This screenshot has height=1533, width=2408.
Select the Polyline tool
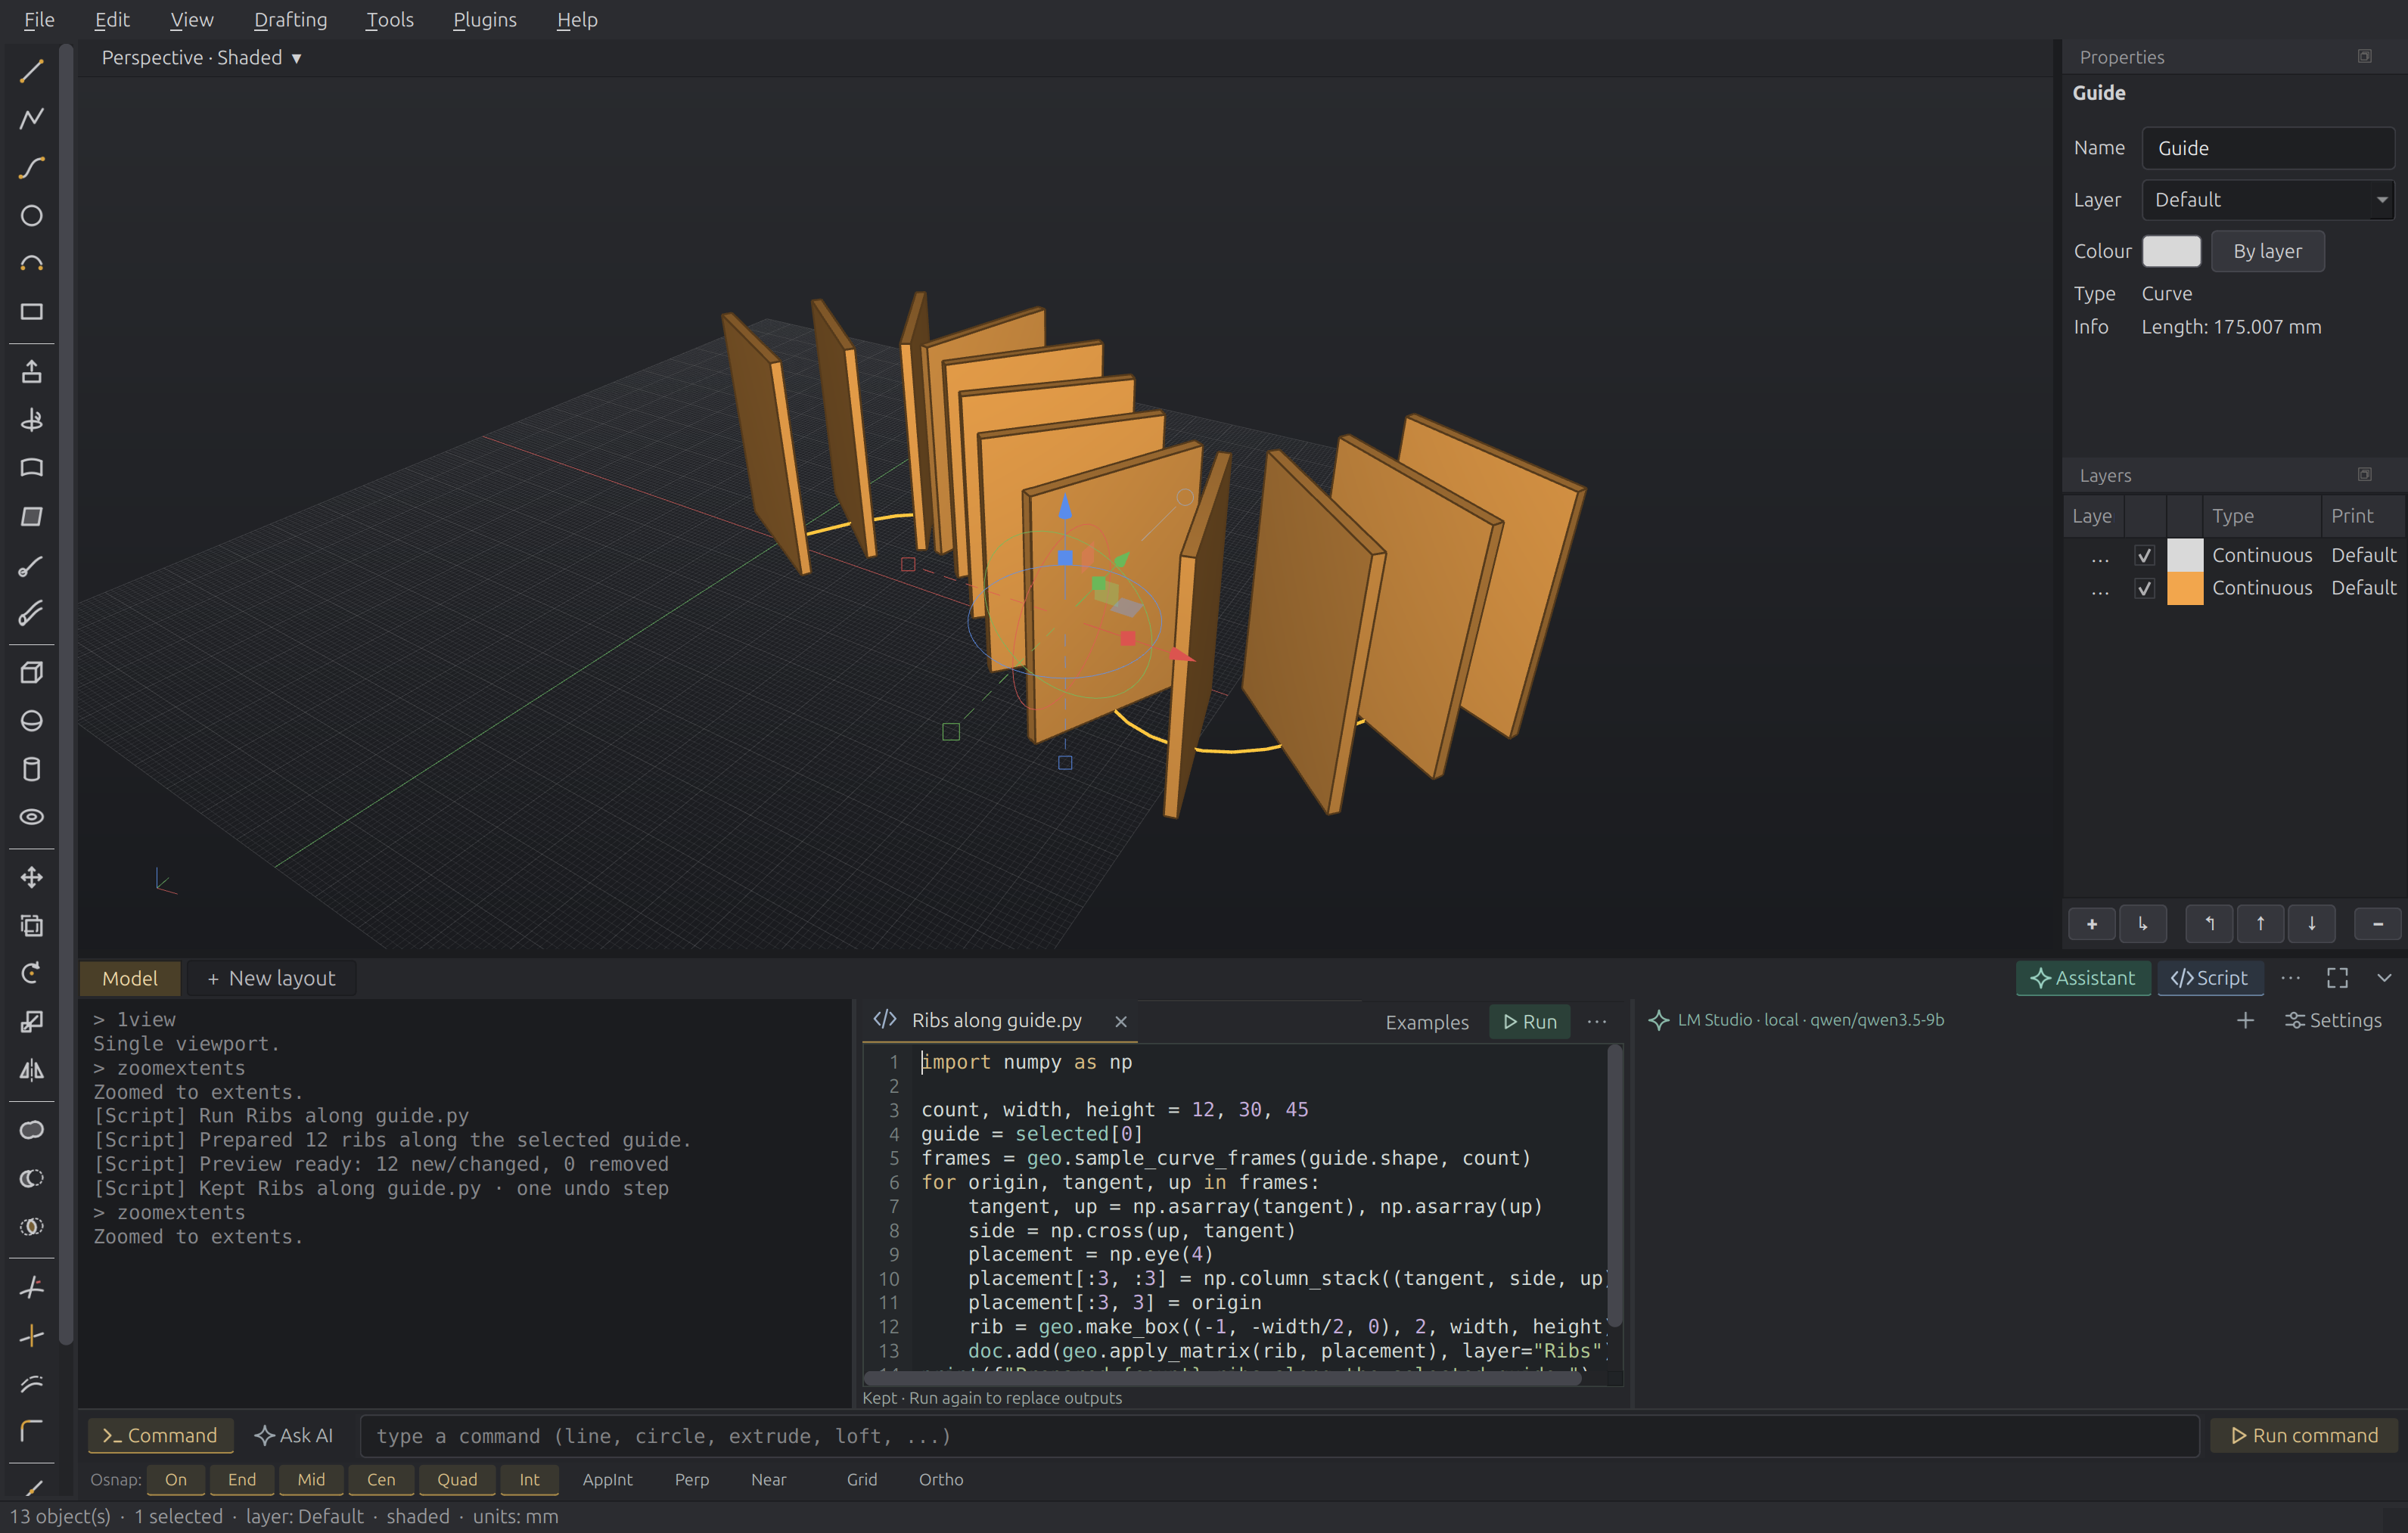[31, 119]
